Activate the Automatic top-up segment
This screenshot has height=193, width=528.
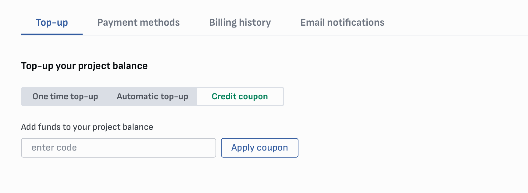click(152, 96)
